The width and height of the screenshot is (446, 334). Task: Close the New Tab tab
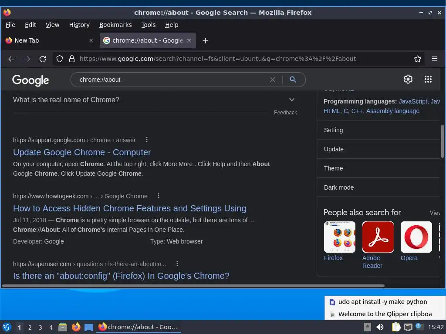[91, 40]
